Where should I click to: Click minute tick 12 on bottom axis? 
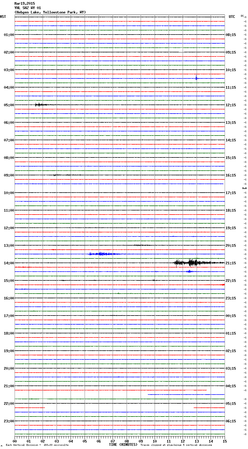[x=183, y=441]
